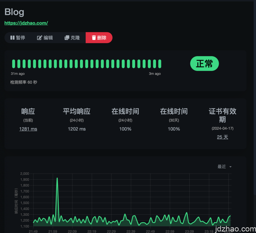Click the 100% uptime under 24小时

point(125,129)
